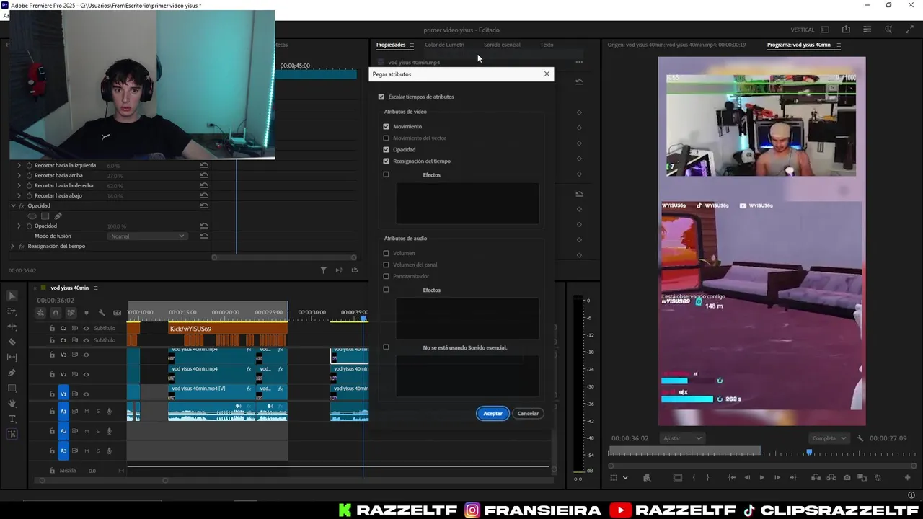Screen dimensions: 923x519
Task: Select the Razor tool
Action: click(12, 342)
